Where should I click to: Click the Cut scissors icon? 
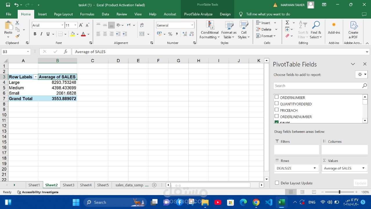(17, 23)
